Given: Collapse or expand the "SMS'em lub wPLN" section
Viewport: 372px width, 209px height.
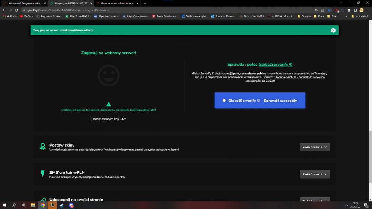Looking at the screenshot, I should [x=315, y=174].
